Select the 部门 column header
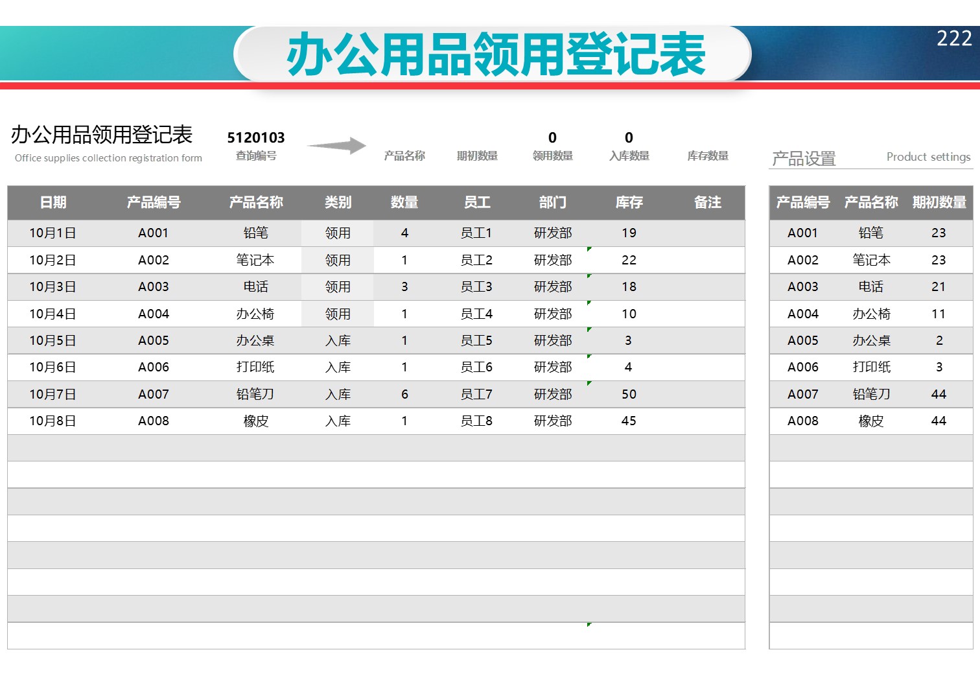Screen dimensions: 980x676 click(553, 202)
